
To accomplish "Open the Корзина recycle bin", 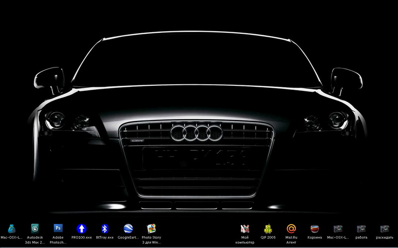I will (314, 229).
